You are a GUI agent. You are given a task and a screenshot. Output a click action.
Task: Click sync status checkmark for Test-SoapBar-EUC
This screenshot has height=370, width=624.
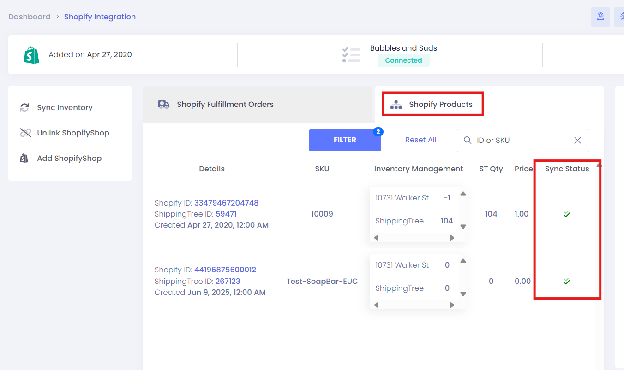point(567,281)
